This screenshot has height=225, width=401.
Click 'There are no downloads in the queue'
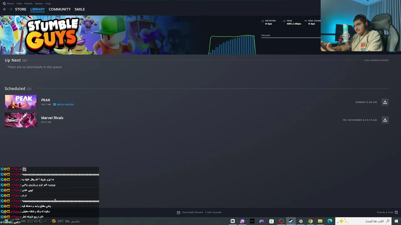click(34, 67)
